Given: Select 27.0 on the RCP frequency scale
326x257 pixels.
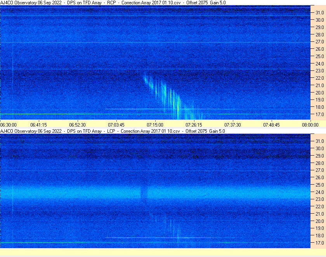Looking at the screenshot, I should pyautogui.click(x=320, y=42).
